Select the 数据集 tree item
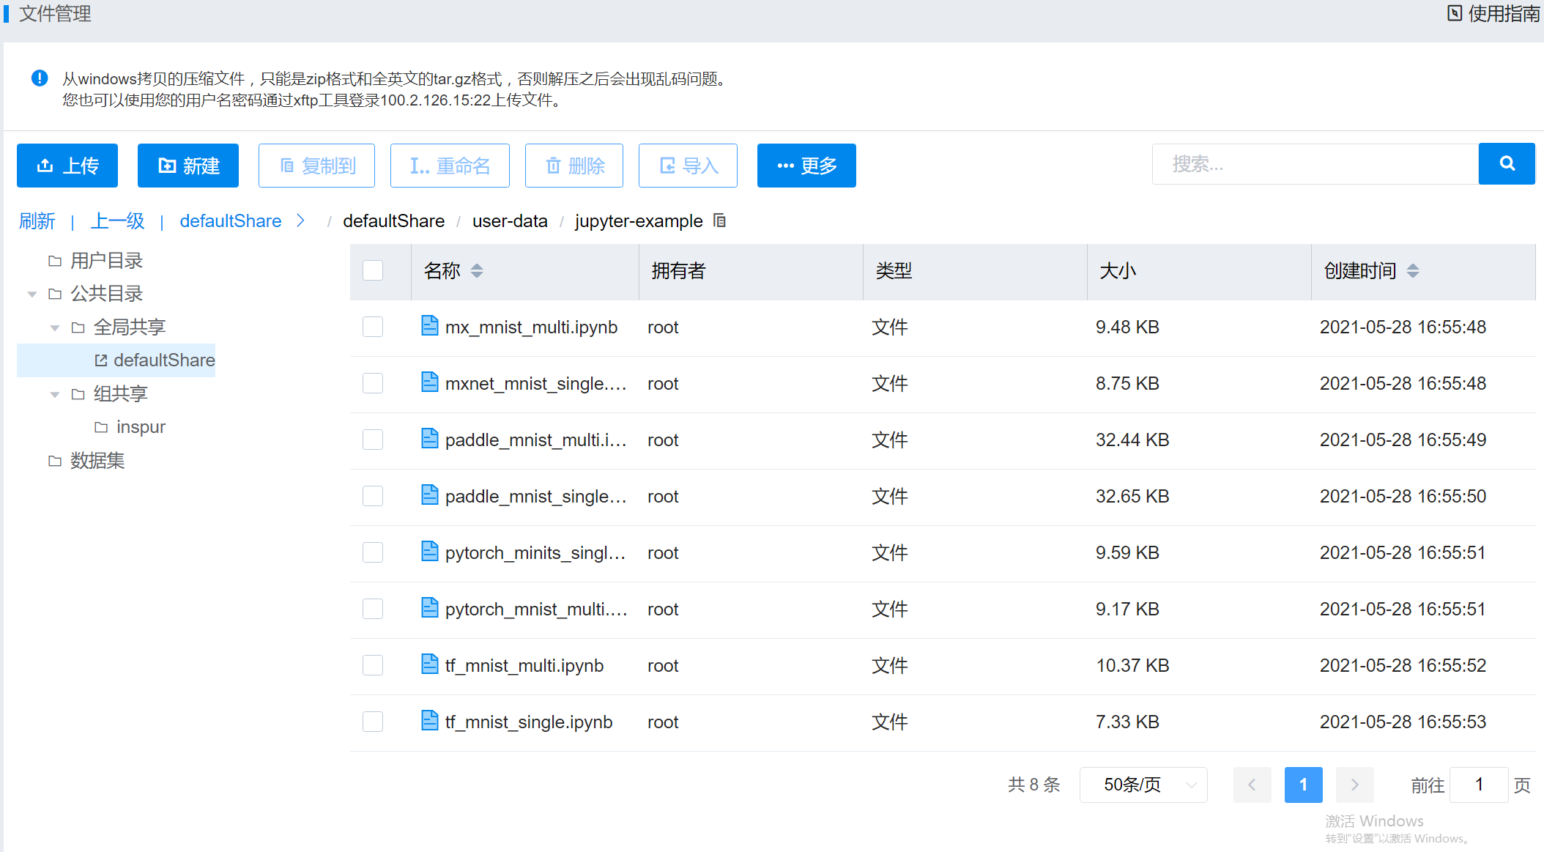Screen dimensions: 1544x852 pyautogui.click(x=97, y=460)
